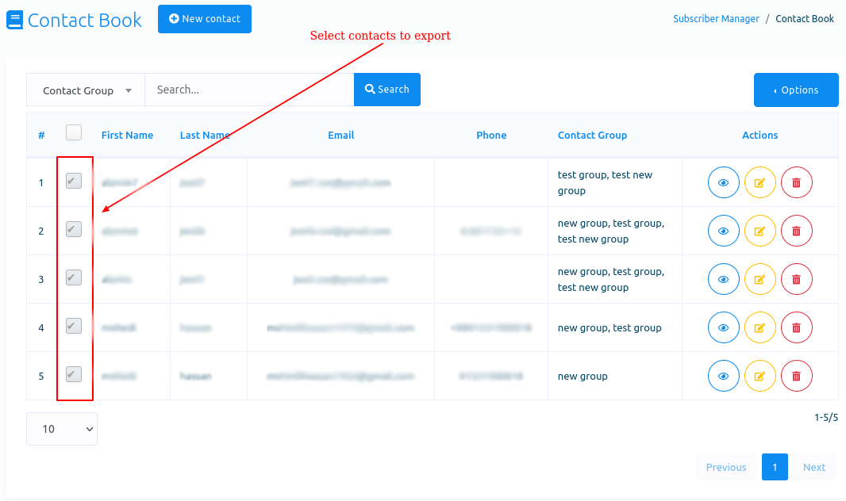This screenshot has height=501, width=846.
Task: Select page 1 in pagination
Action: pos(775,467)
